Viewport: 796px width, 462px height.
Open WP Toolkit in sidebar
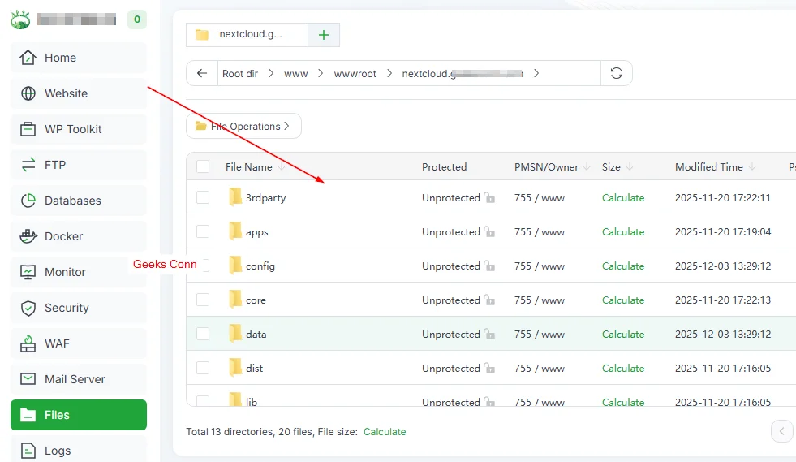coord(79,129)
